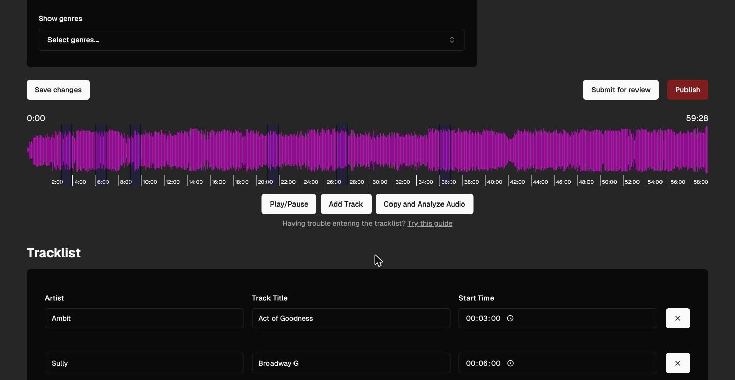Click the 14:00 timeline label
Viewport: 735px width, 380px height.
point(195,182)
